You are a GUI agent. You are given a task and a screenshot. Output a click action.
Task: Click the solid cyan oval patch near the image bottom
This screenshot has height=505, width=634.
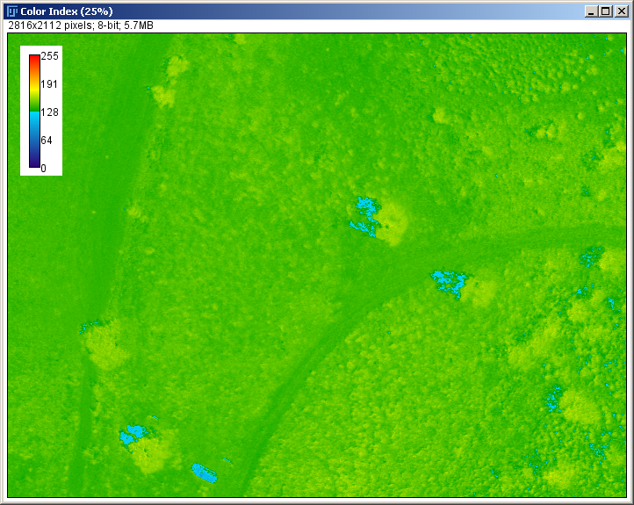point(205,473)
